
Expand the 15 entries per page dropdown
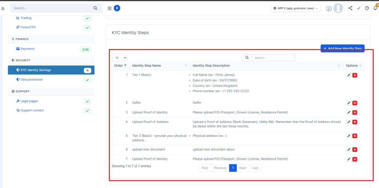click(x=119, y=58)
